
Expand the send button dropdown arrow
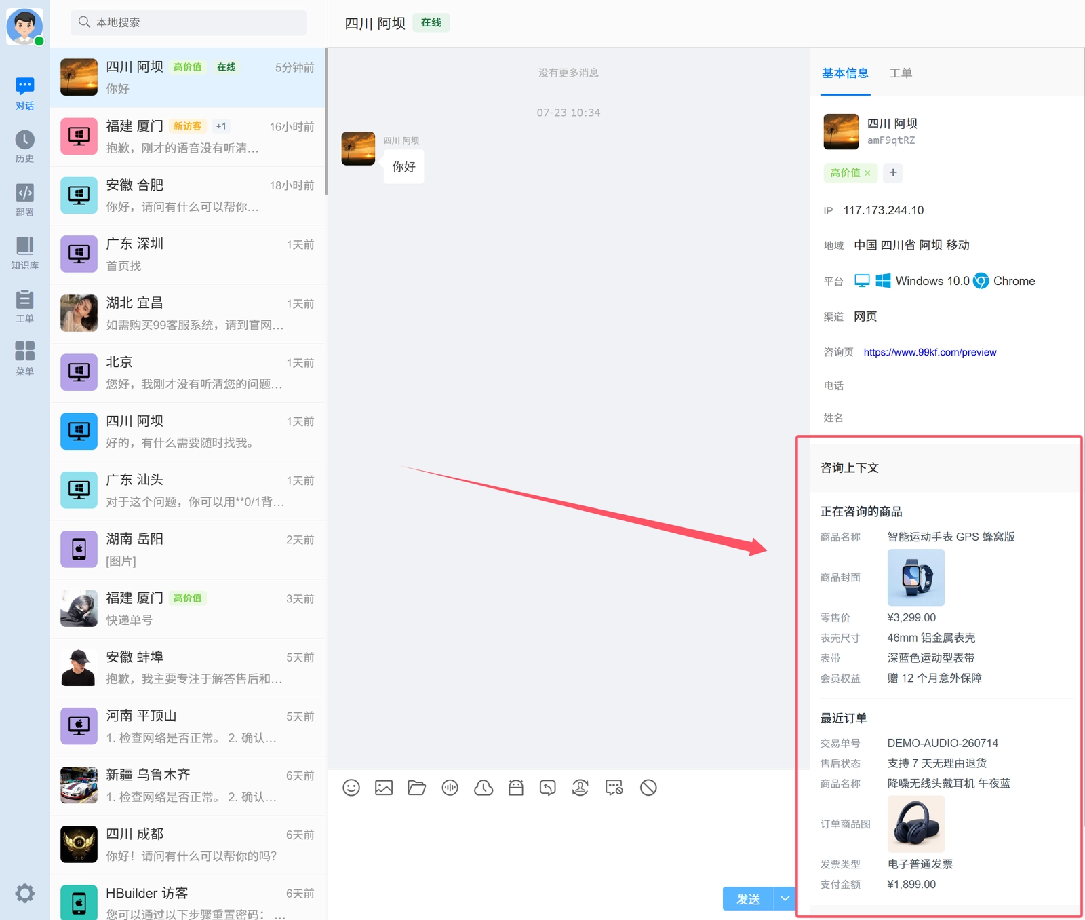point(785,898)
